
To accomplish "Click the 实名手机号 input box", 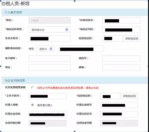I will point(50,39).
